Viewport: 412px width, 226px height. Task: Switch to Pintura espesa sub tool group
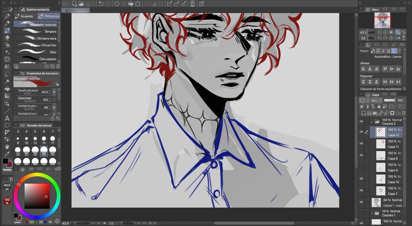(48, 16)
